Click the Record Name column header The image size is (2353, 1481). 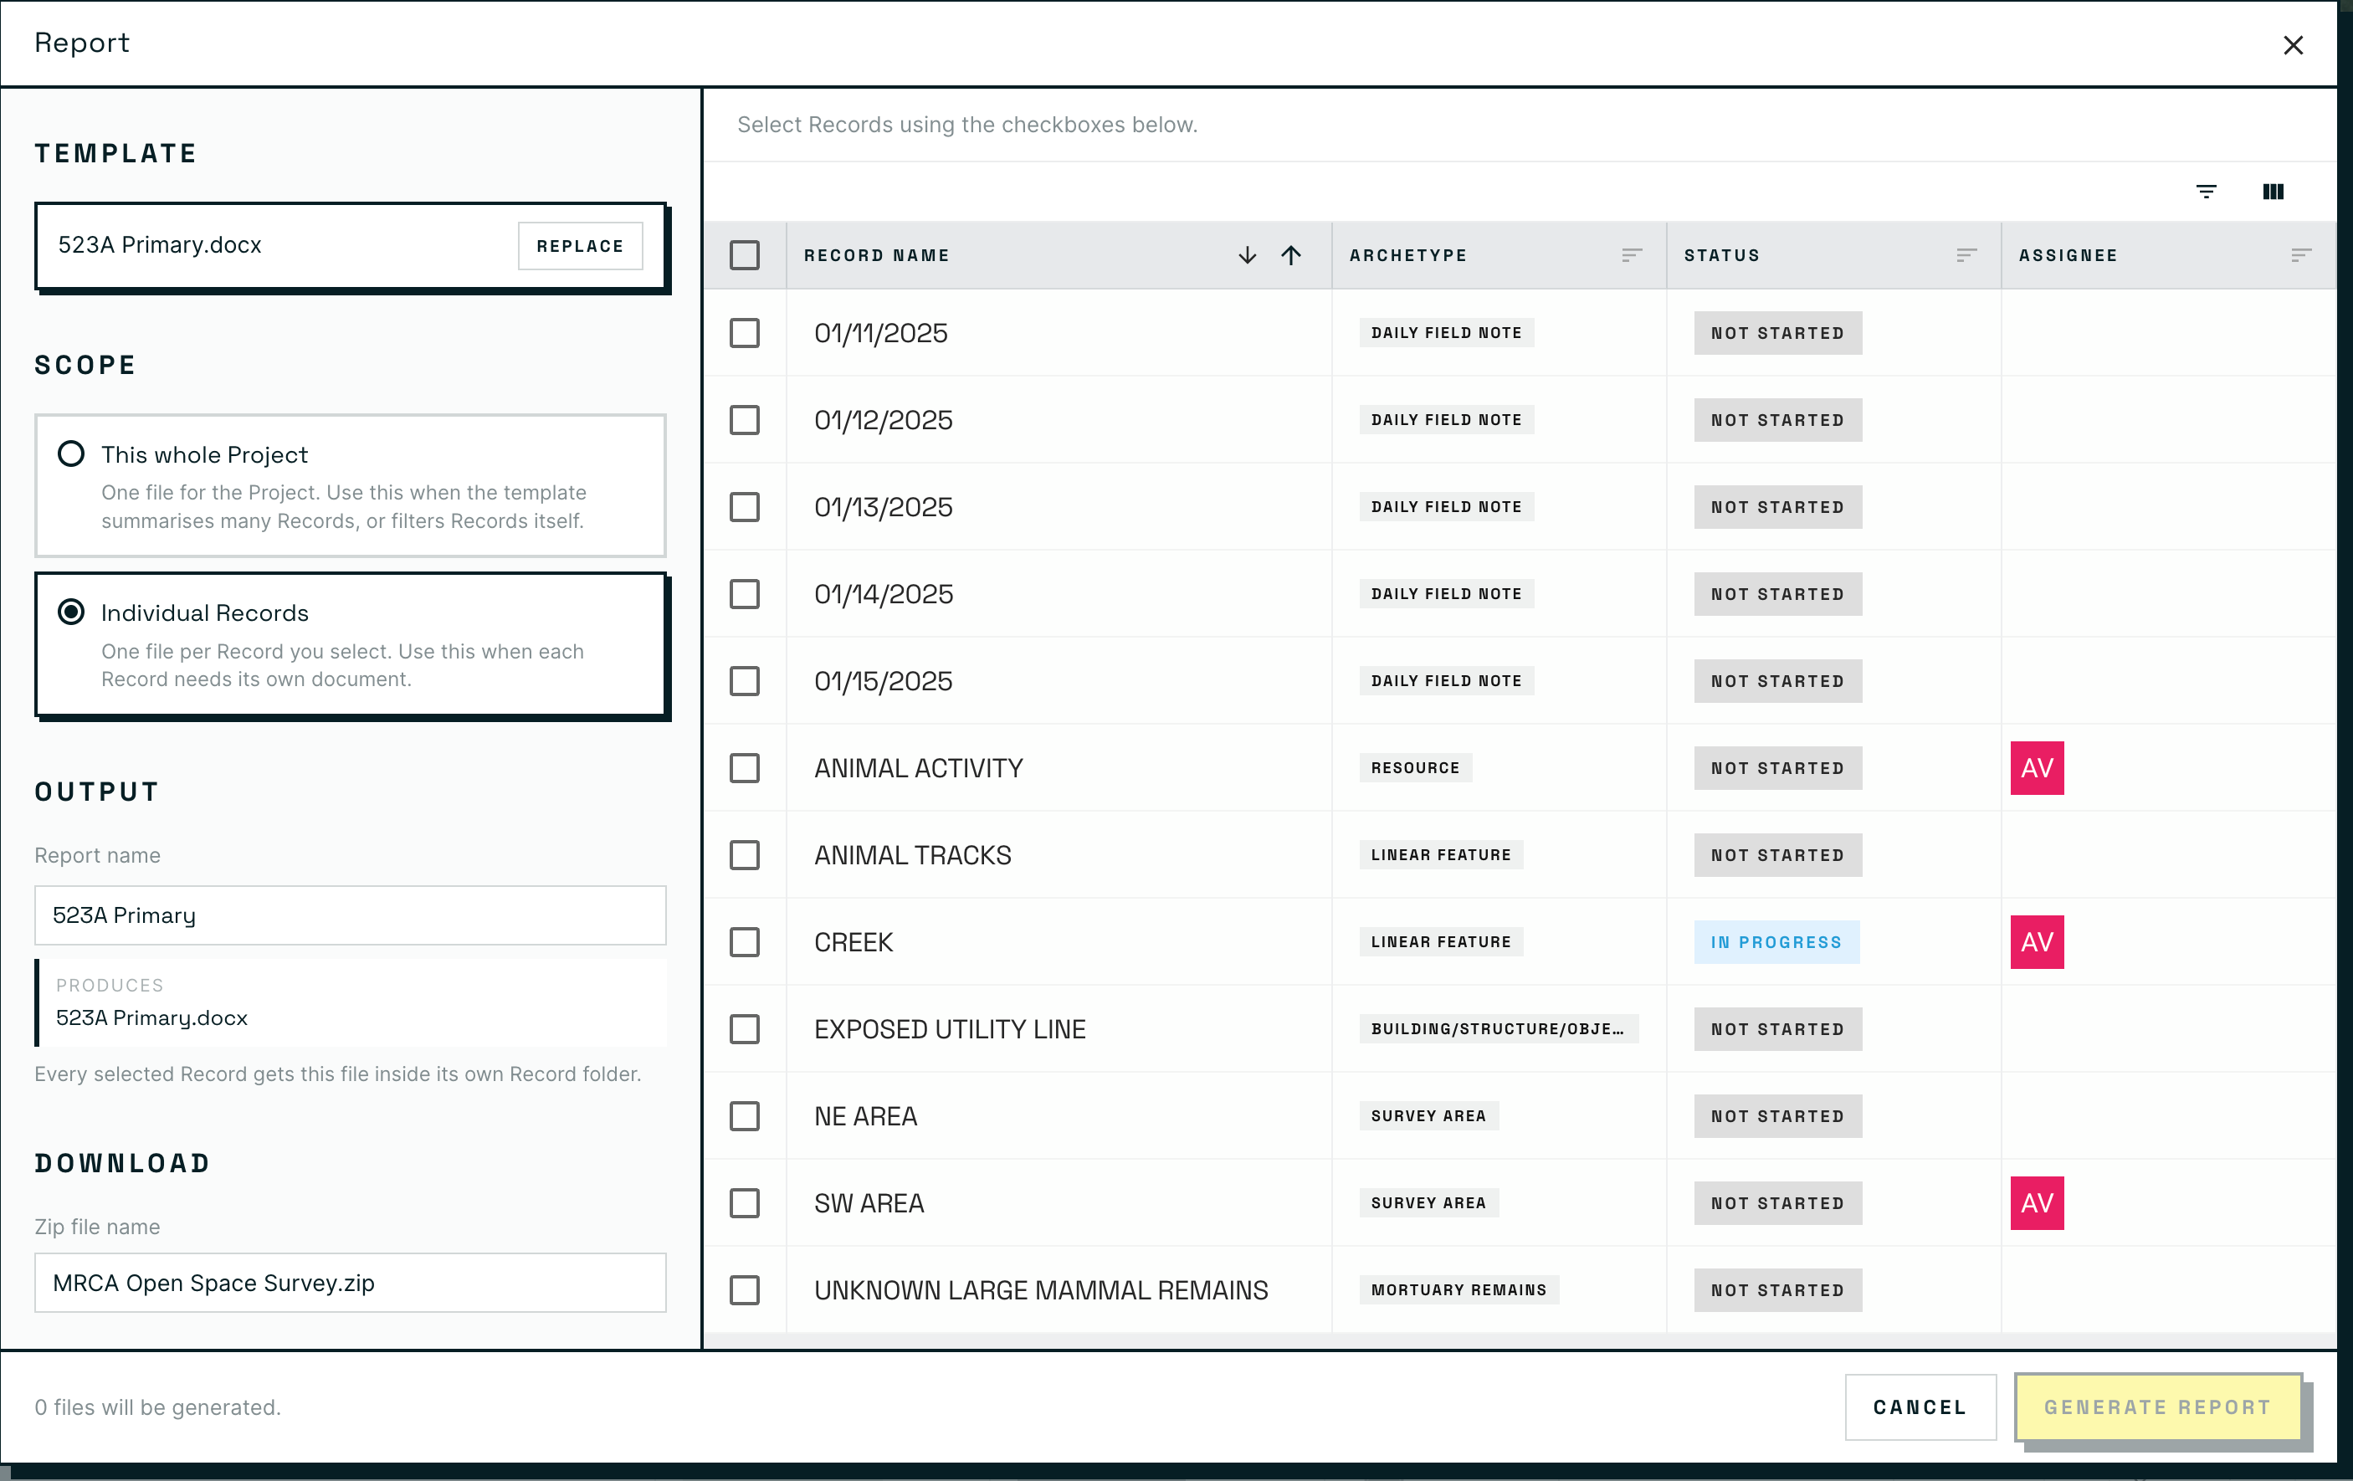click(876, 255)
